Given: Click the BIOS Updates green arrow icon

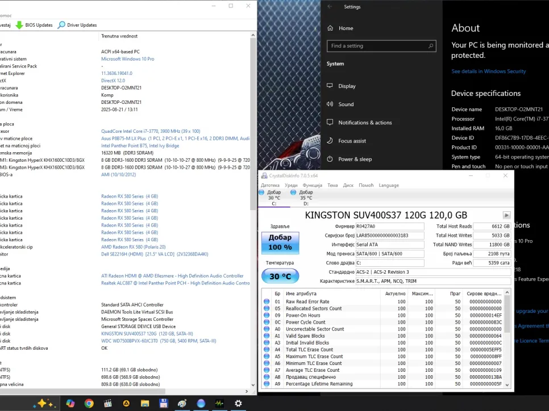Looking at the screenshot, I should (19, 25).
